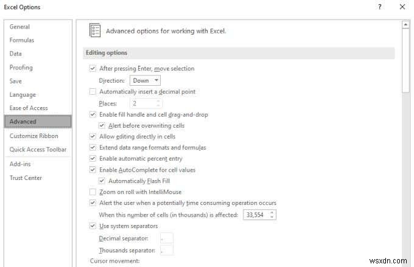Open the Direction dropdown
Viewport: 414px width, 267px height.
[146, 80]
